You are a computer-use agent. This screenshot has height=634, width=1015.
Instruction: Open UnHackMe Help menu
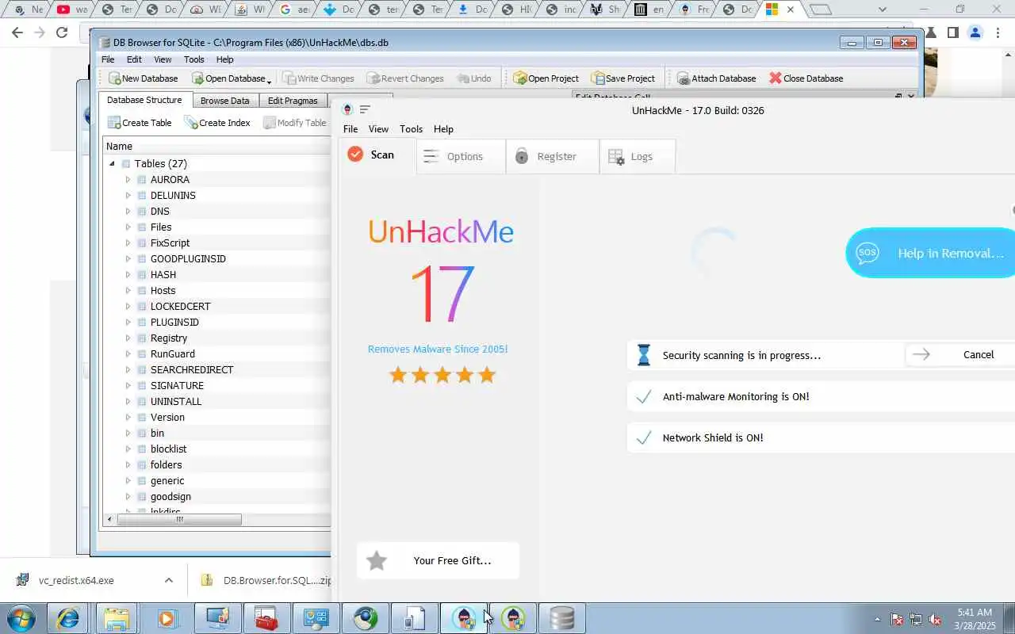tap(443, 129)
